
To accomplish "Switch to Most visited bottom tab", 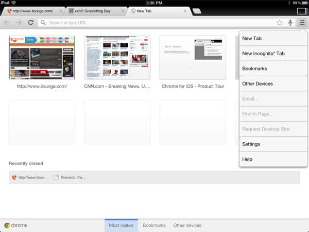I will click(x=121, y=225).
